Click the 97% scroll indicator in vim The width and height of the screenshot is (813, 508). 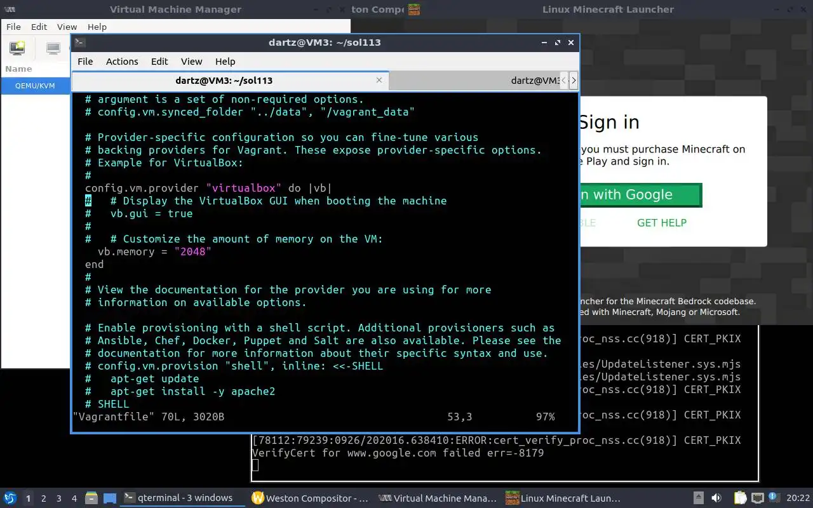click(x=545, y=417)
